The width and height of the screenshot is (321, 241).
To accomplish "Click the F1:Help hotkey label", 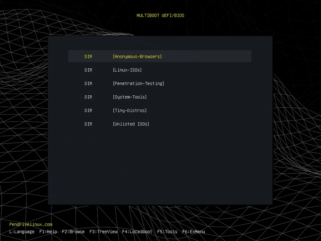I will [48, 232].
